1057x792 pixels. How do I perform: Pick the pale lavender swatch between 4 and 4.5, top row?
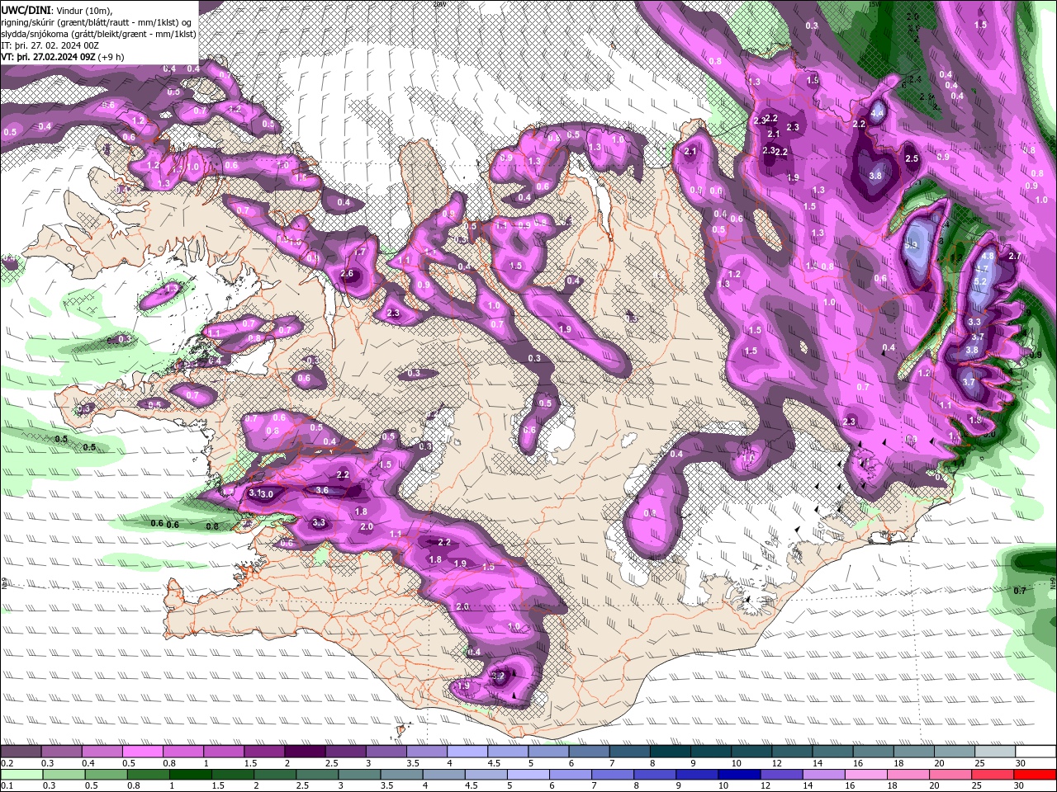coord(467,751)
